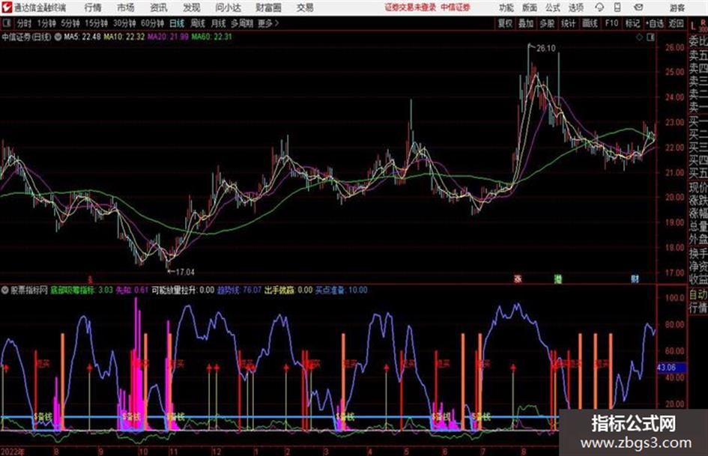The height and width of the screenshot is (456, 708).
Task: Click the MA60: 22.31 value label
Action: (x=212, y=37)
